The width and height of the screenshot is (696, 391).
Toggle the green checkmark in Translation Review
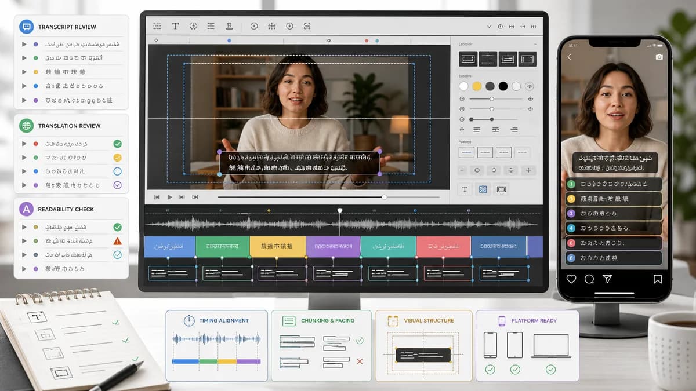point(117,144)
